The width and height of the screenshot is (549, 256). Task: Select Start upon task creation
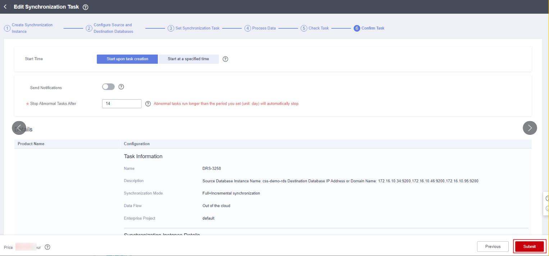point(127,59)
